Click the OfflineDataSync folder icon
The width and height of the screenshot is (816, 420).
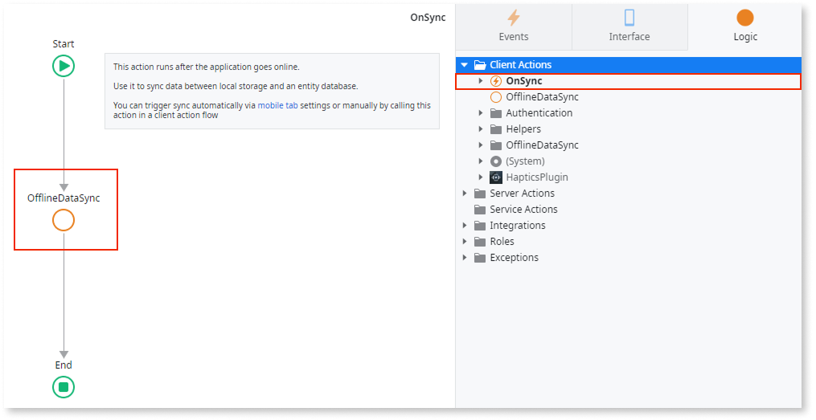(496, 145)
